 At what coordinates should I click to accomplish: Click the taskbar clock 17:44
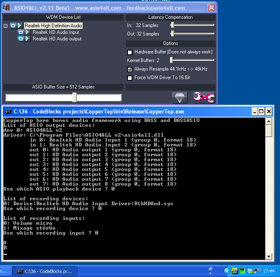coord(269,271)
